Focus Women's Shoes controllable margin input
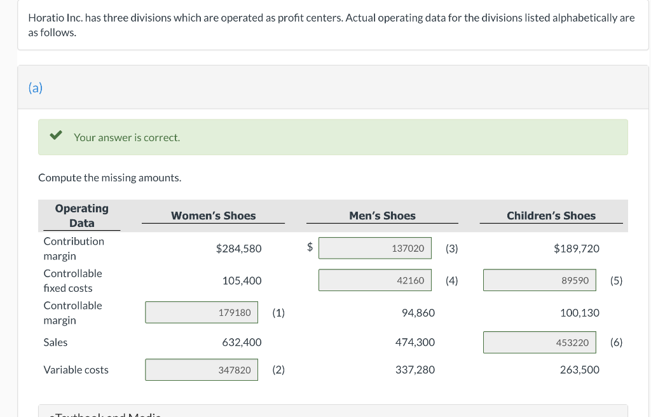 tap(202, 312)
